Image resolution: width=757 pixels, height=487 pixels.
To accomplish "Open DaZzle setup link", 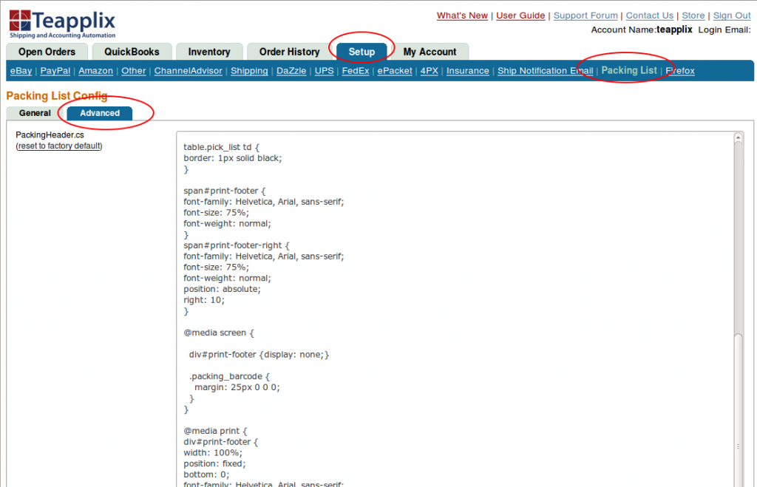I will [291, 71].
